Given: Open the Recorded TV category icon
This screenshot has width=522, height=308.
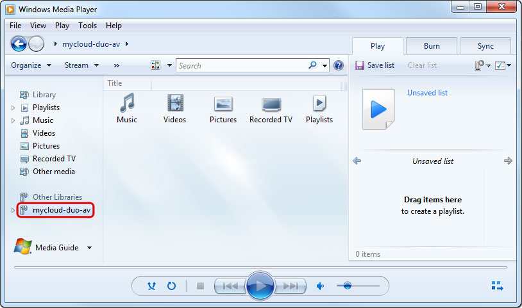Looking at the screenshot, I should 271,104.
